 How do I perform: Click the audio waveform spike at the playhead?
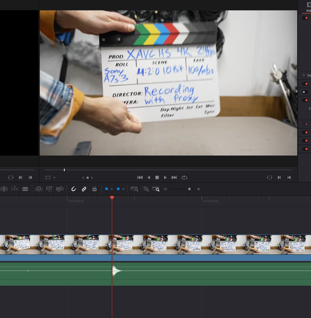click(x=117, y=271)
